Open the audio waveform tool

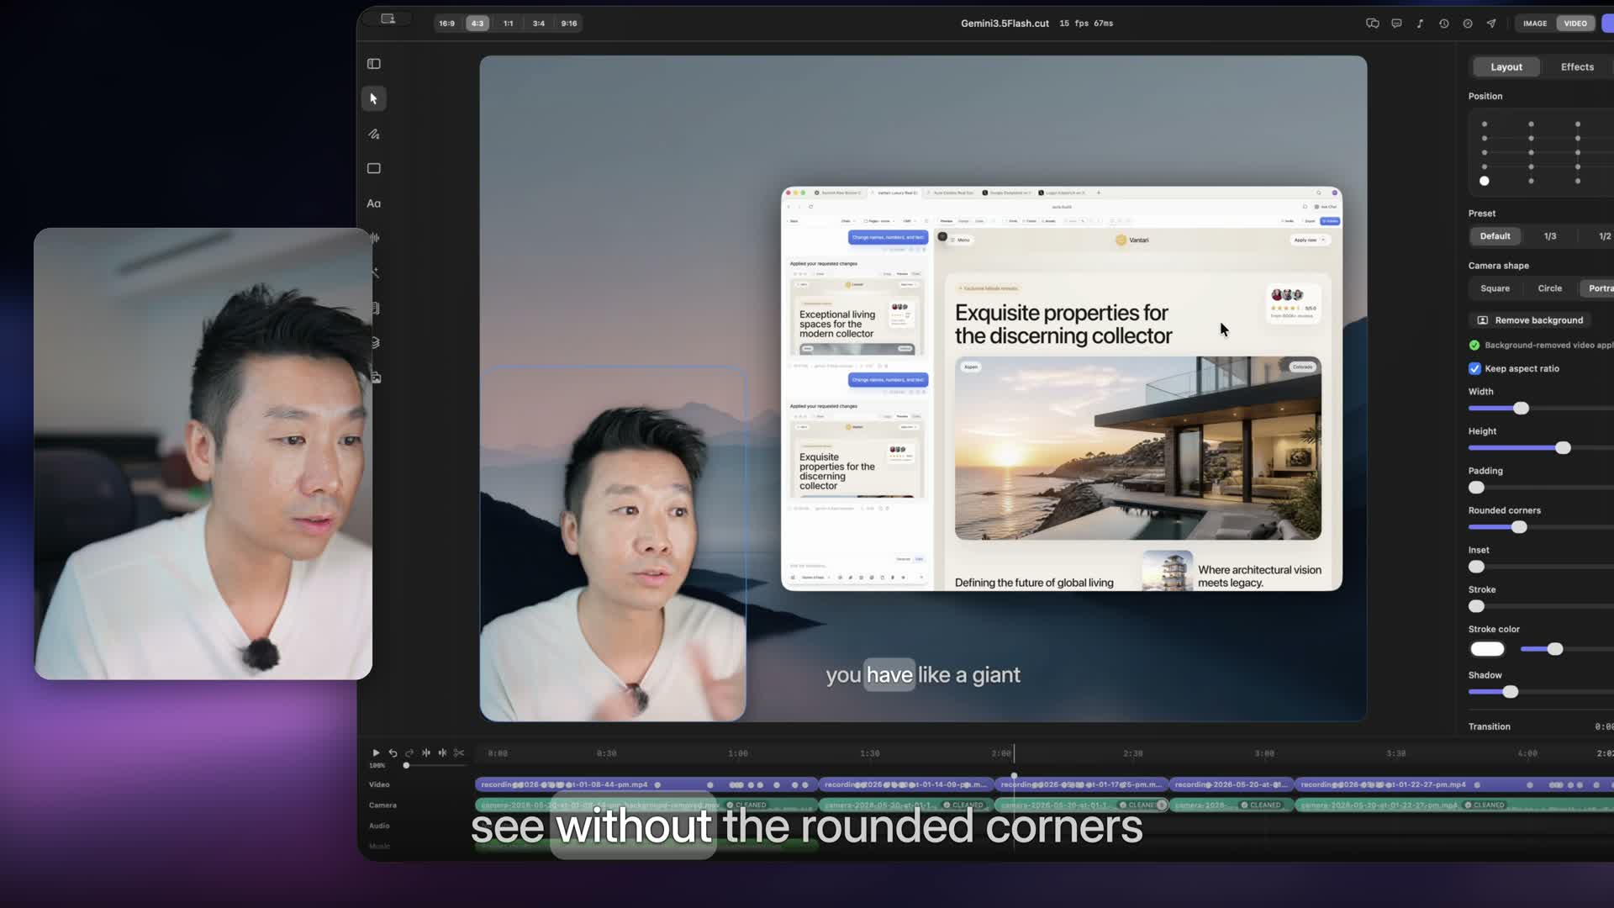(375, 238)
